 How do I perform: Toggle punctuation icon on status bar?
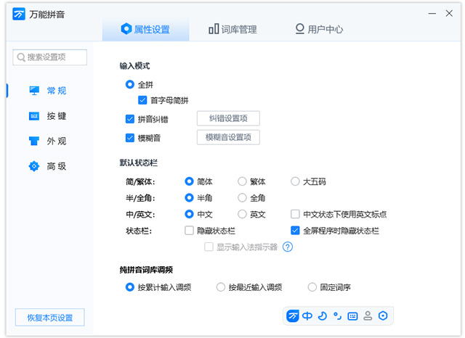pyautogui.click(x=337, y=316)
